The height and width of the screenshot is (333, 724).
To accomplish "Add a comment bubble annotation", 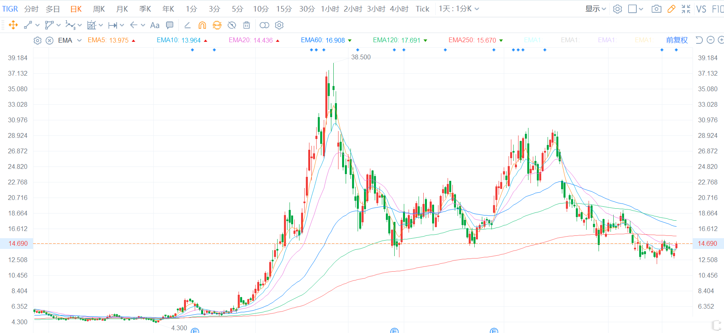I will (x=170, y=25).
